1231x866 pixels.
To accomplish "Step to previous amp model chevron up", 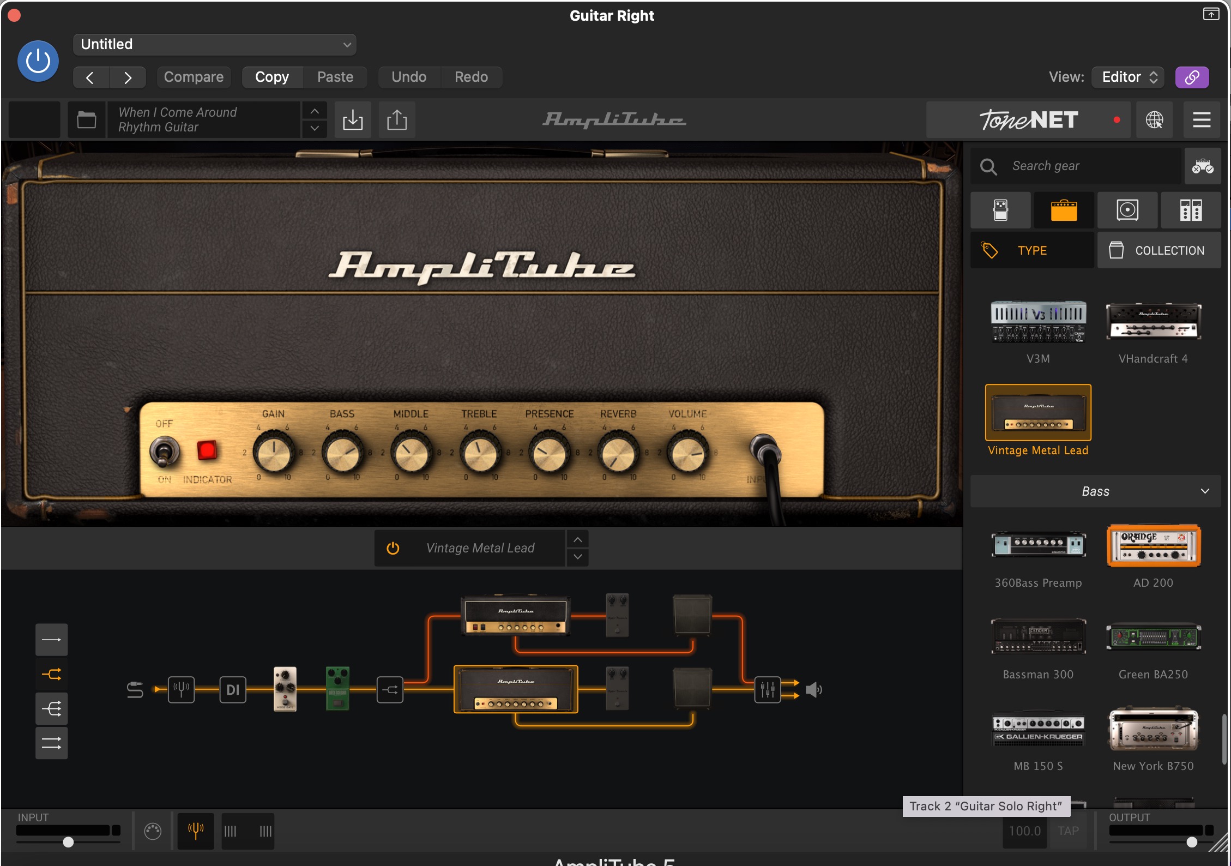I will click(578, 539).
